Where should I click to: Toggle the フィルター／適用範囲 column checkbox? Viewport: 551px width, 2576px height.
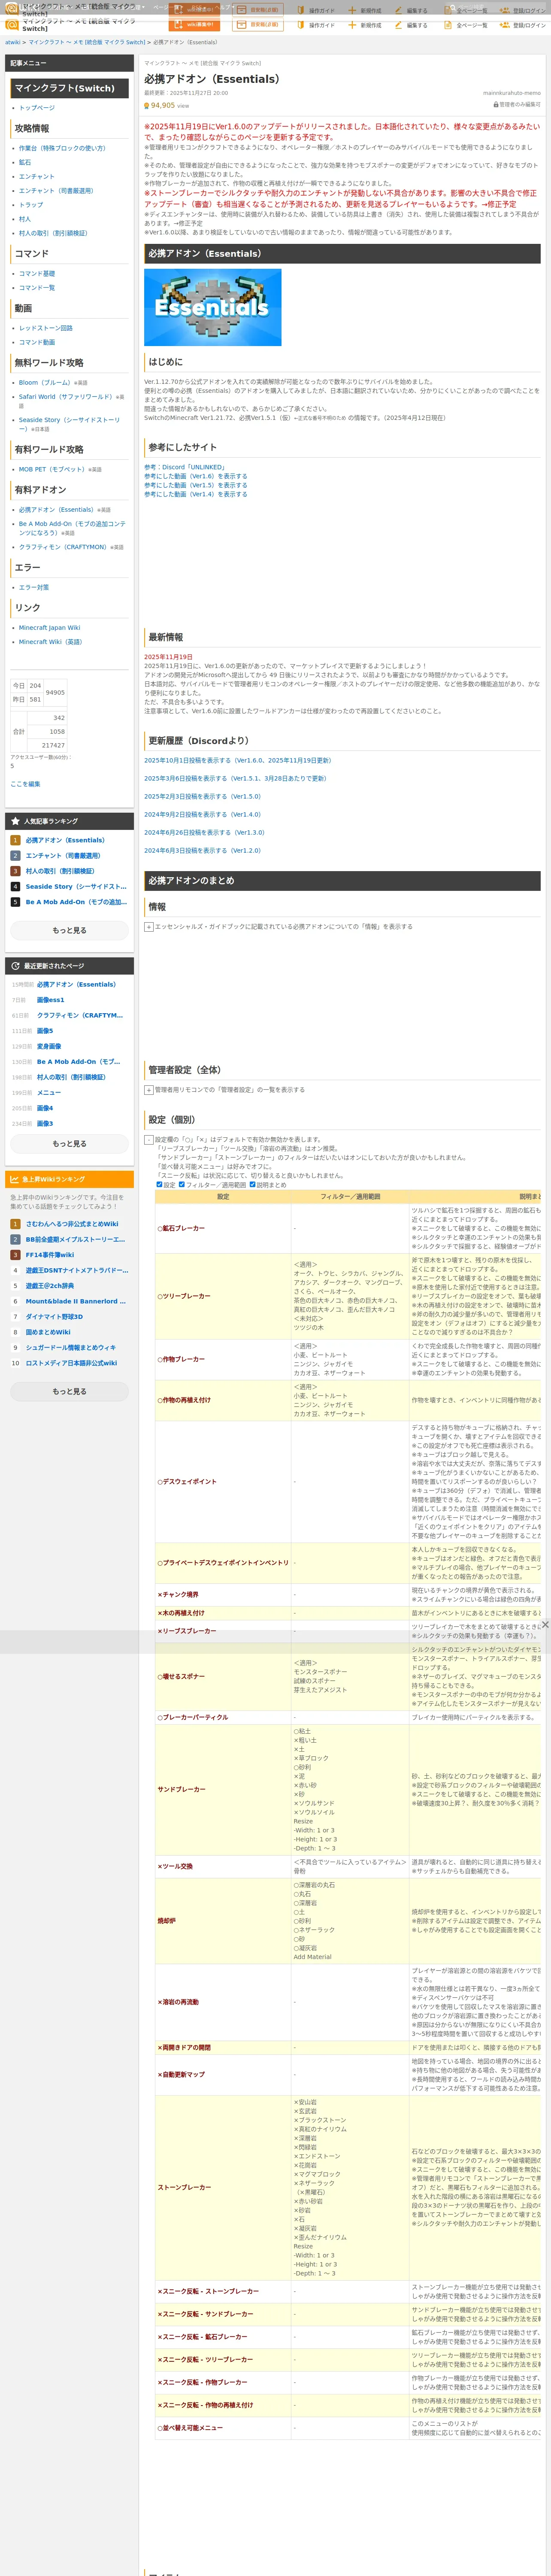click(x=182, y=1184)
